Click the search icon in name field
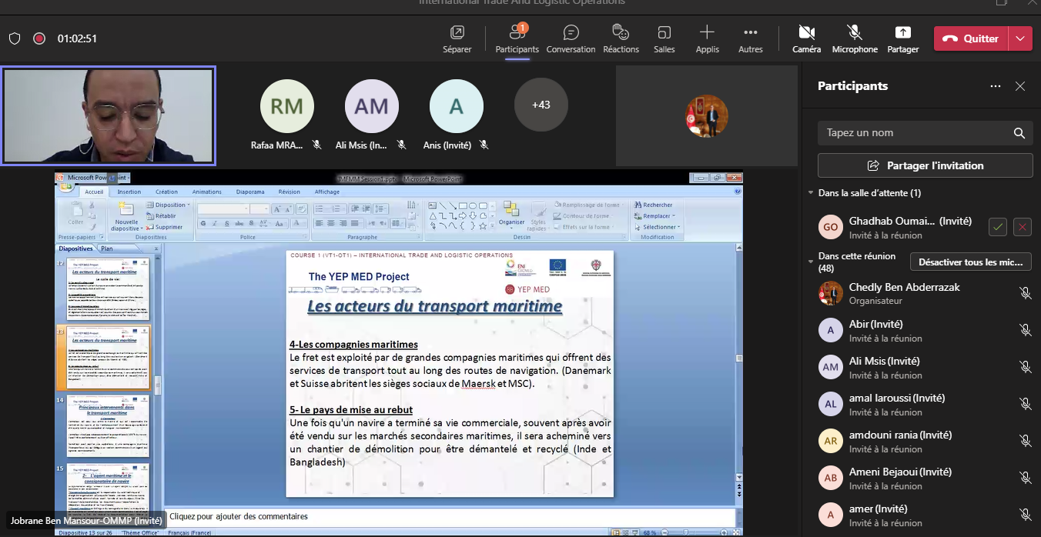 [x=1019, y=133]
